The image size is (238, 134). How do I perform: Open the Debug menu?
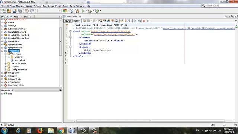(x=51, y=6)
